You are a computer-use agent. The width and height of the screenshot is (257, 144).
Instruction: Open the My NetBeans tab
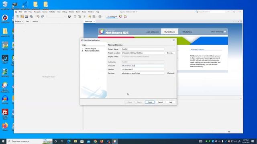click(169, 32)
